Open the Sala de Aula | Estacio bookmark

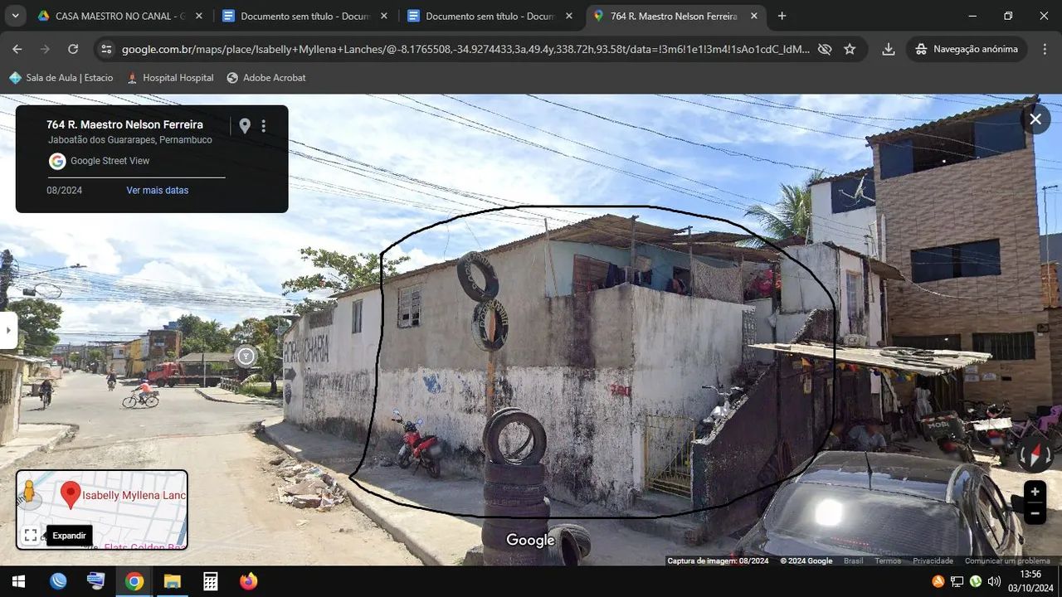[x=61, y=78]
